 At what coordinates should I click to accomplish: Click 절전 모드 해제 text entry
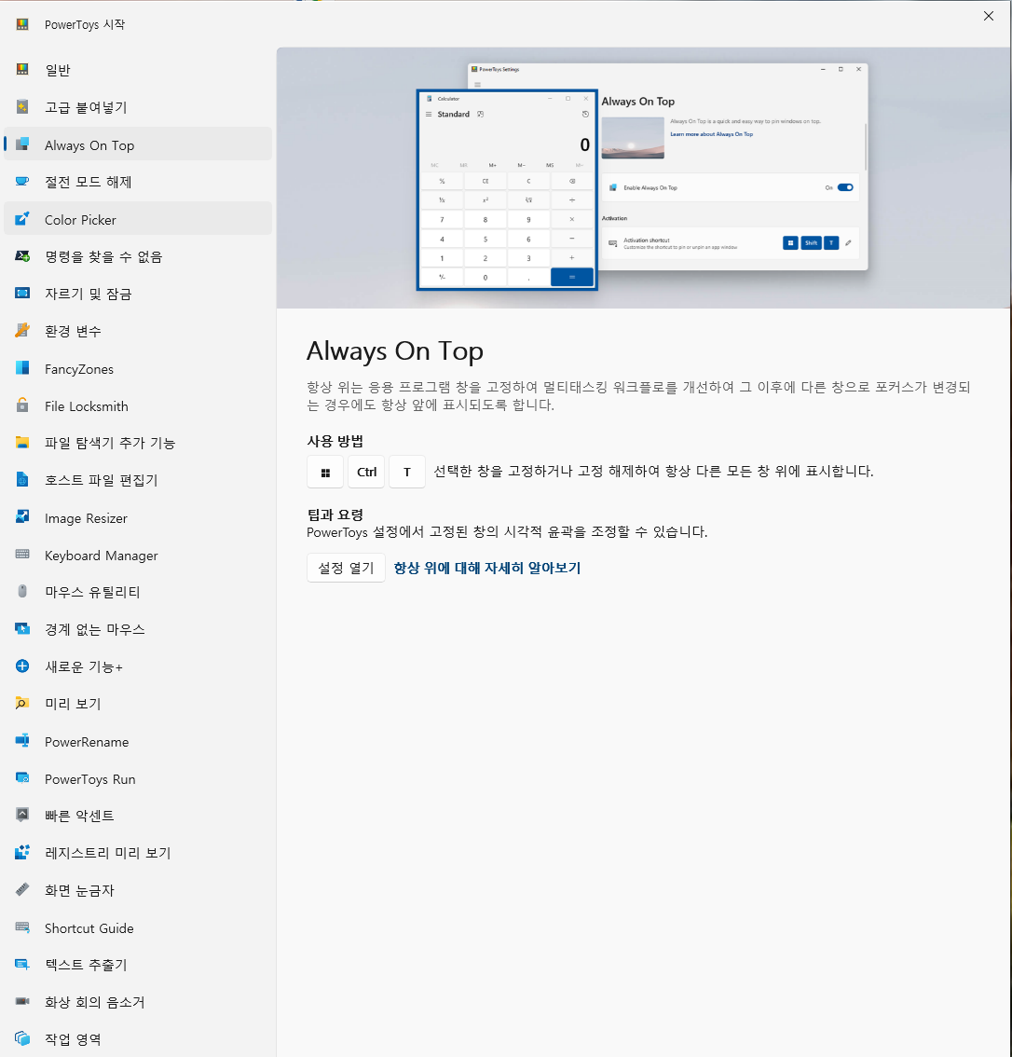pos(89,182)
